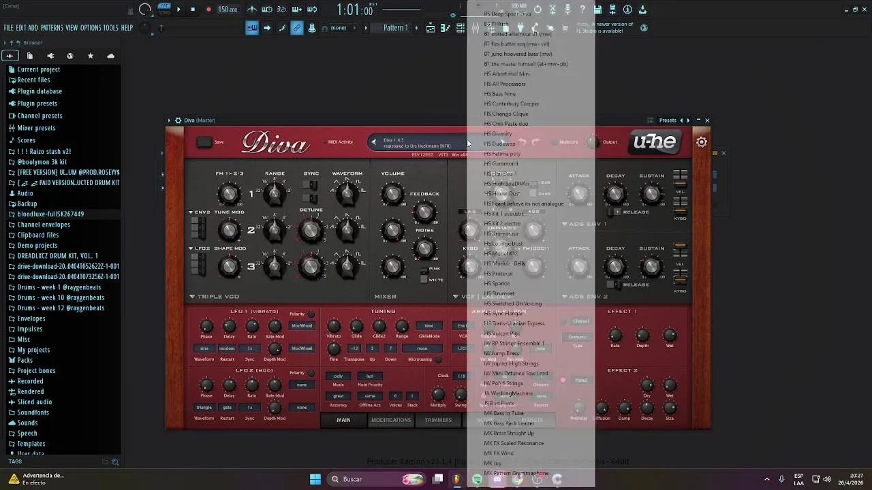This screenshot has height=490, width=872.
Task: Open LFO 2 triangle waveform dropdown
Action: point(204,407)
